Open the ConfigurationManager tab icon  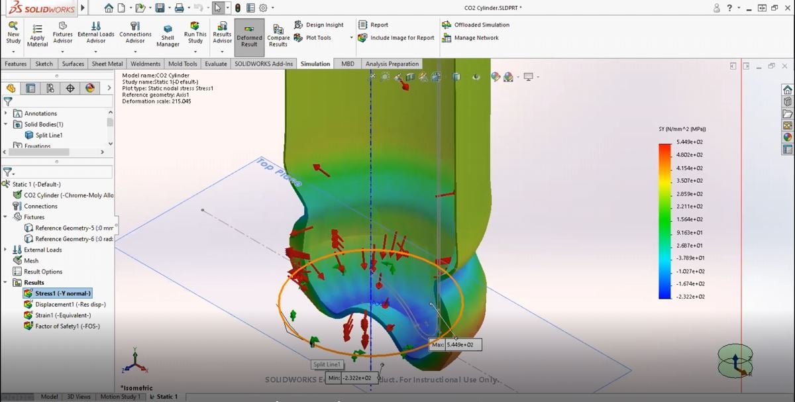[x=50, y=88]
